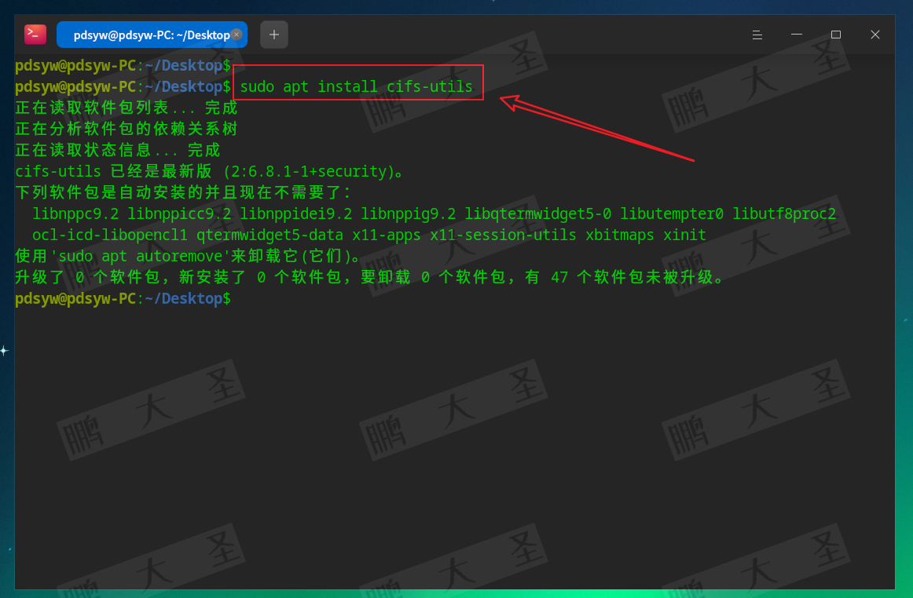Click package name 'xbitmaps'
Viewport: 913px width, 598px height.
(x=619, y=235)
